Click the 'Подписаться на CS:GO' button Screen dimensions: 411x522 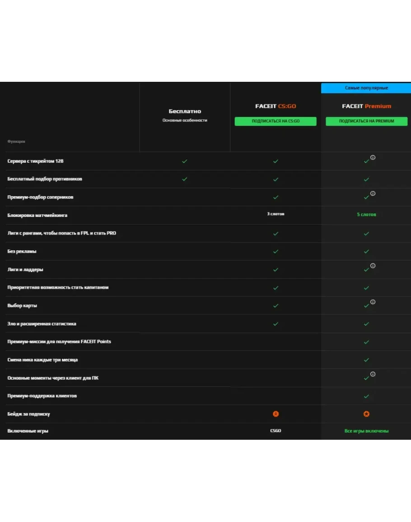tap(276, 121)
